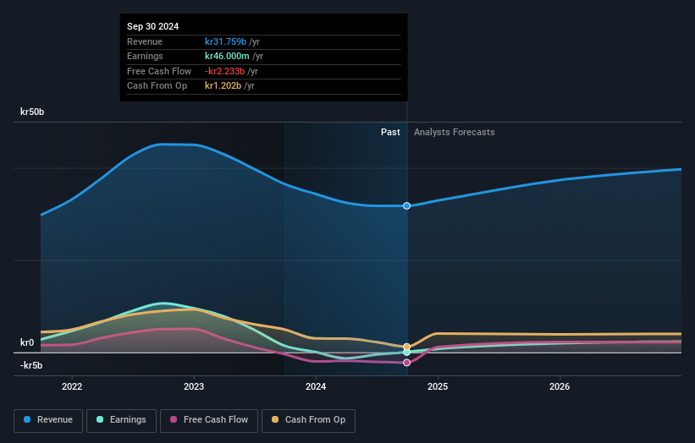The image size is (695, 443).
Task: Click the kr0 y-axis label
Action: (27, 342)
